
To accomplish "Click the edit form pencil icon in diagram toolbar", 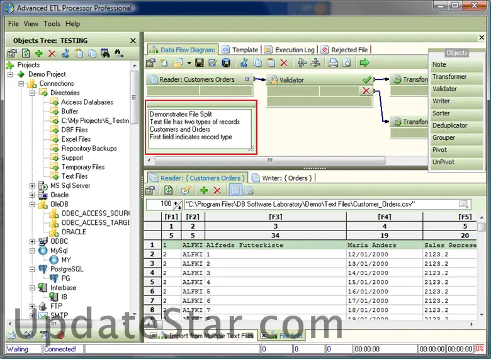I will [x=213, y=63].
